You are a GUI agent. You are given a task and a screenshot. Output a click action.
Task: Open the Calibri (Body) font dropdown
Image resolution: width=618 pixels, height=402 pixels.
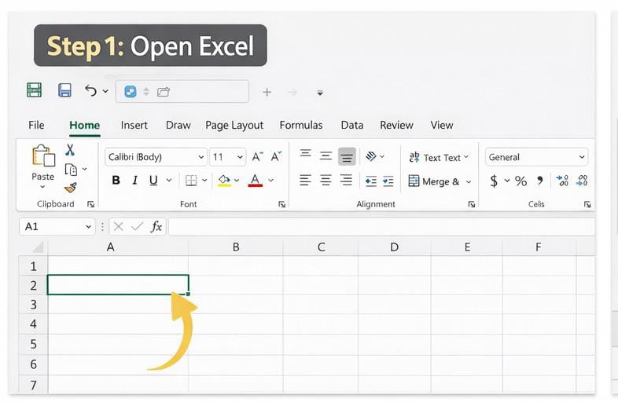click(x=156, y=157)
